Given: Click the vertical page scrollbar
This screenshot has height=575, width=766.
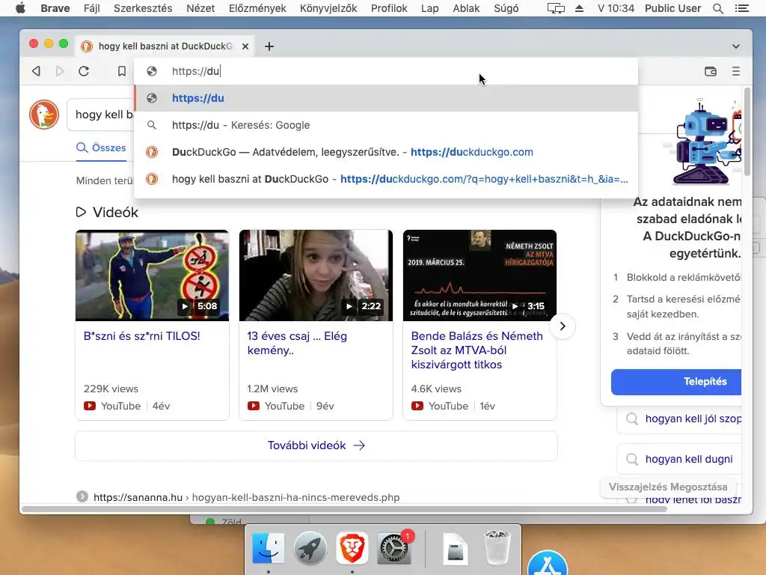Looking at the screenshot, I should pyautogui.click(x=747, y=132).
